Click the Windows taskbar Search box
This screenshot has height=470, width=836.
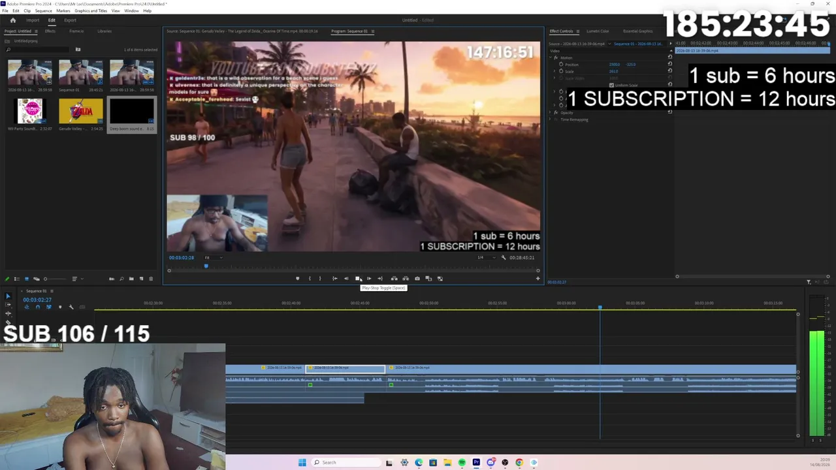345,463
